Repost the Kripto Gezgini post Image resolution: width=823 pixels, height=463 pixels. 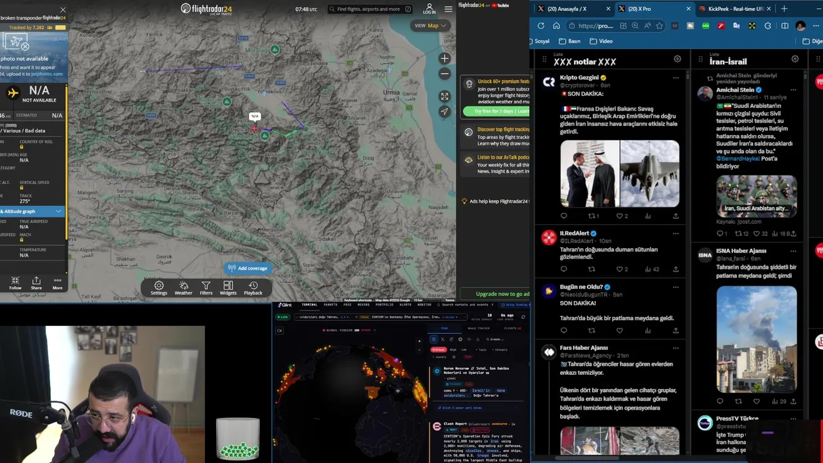pos(592,216)
